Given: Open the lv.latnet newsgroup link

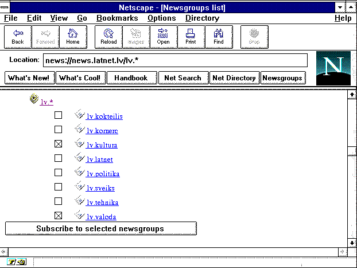Looking at the screenshot, I should [x=99, y=160].
